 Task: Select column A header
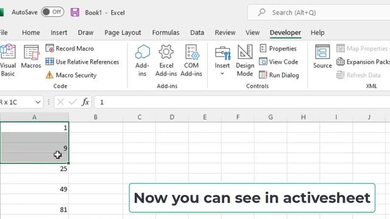(34, 117)
